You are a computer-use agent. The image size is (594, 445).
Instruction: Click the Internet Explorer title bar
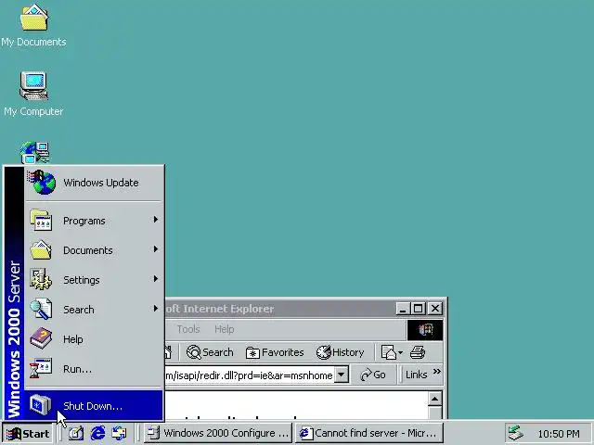[x=280, y=309]
